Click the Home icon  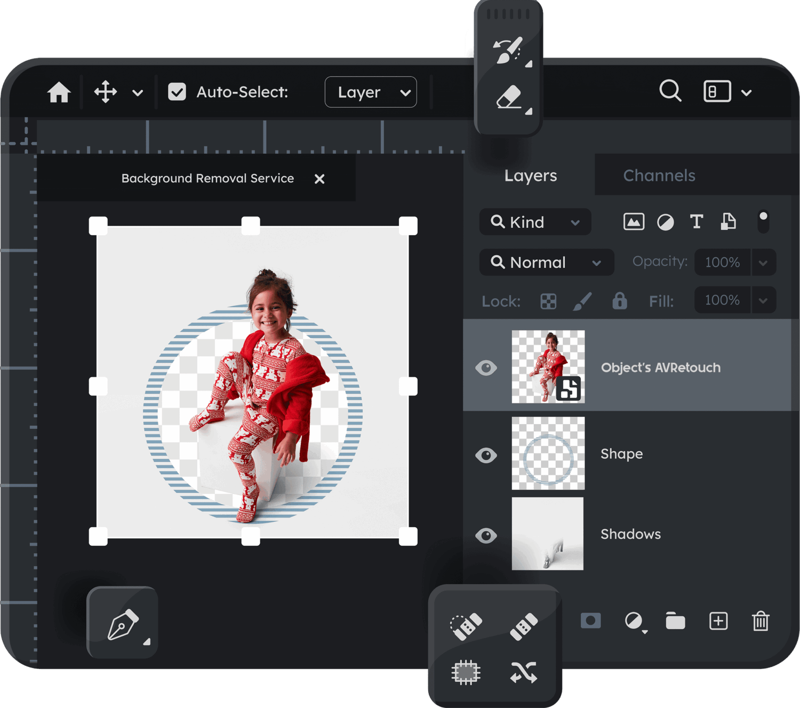[x=59, y=92]
